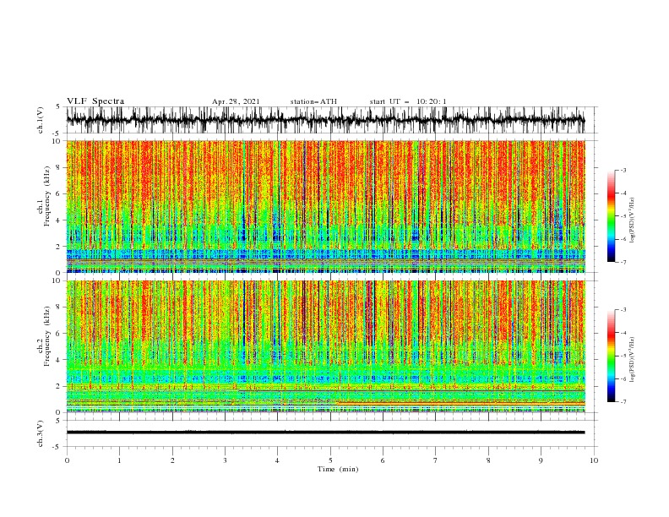Viewport: 669px width, 517px height.
Task: Select the "start UT = 10:20:1" text
Action: [x=408, y=101]
